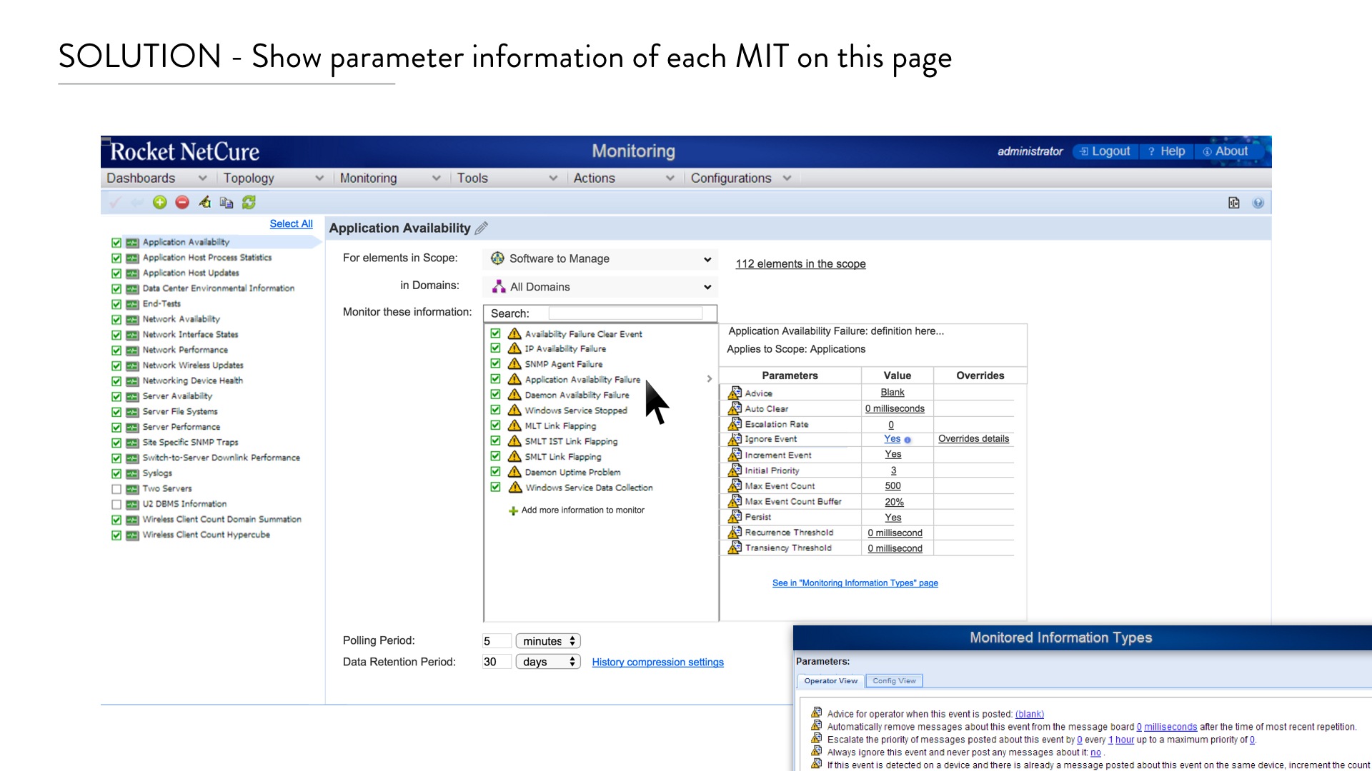Click Add more information to monitor
The height and width of the screenshot is (771, 1372).
(x=582, y=510)
